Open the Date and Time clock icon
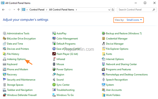 coord(4,43)
